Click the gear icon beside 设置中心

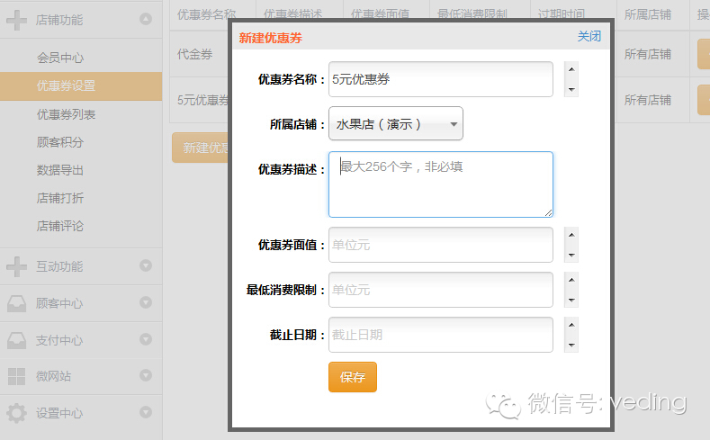(16, 413)
